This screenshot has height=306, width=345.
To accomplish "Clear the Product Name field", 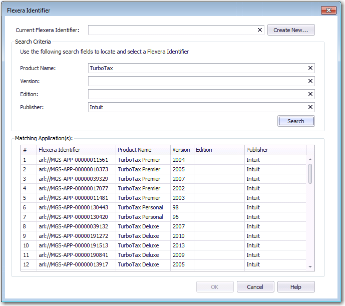I will (310, 68).
